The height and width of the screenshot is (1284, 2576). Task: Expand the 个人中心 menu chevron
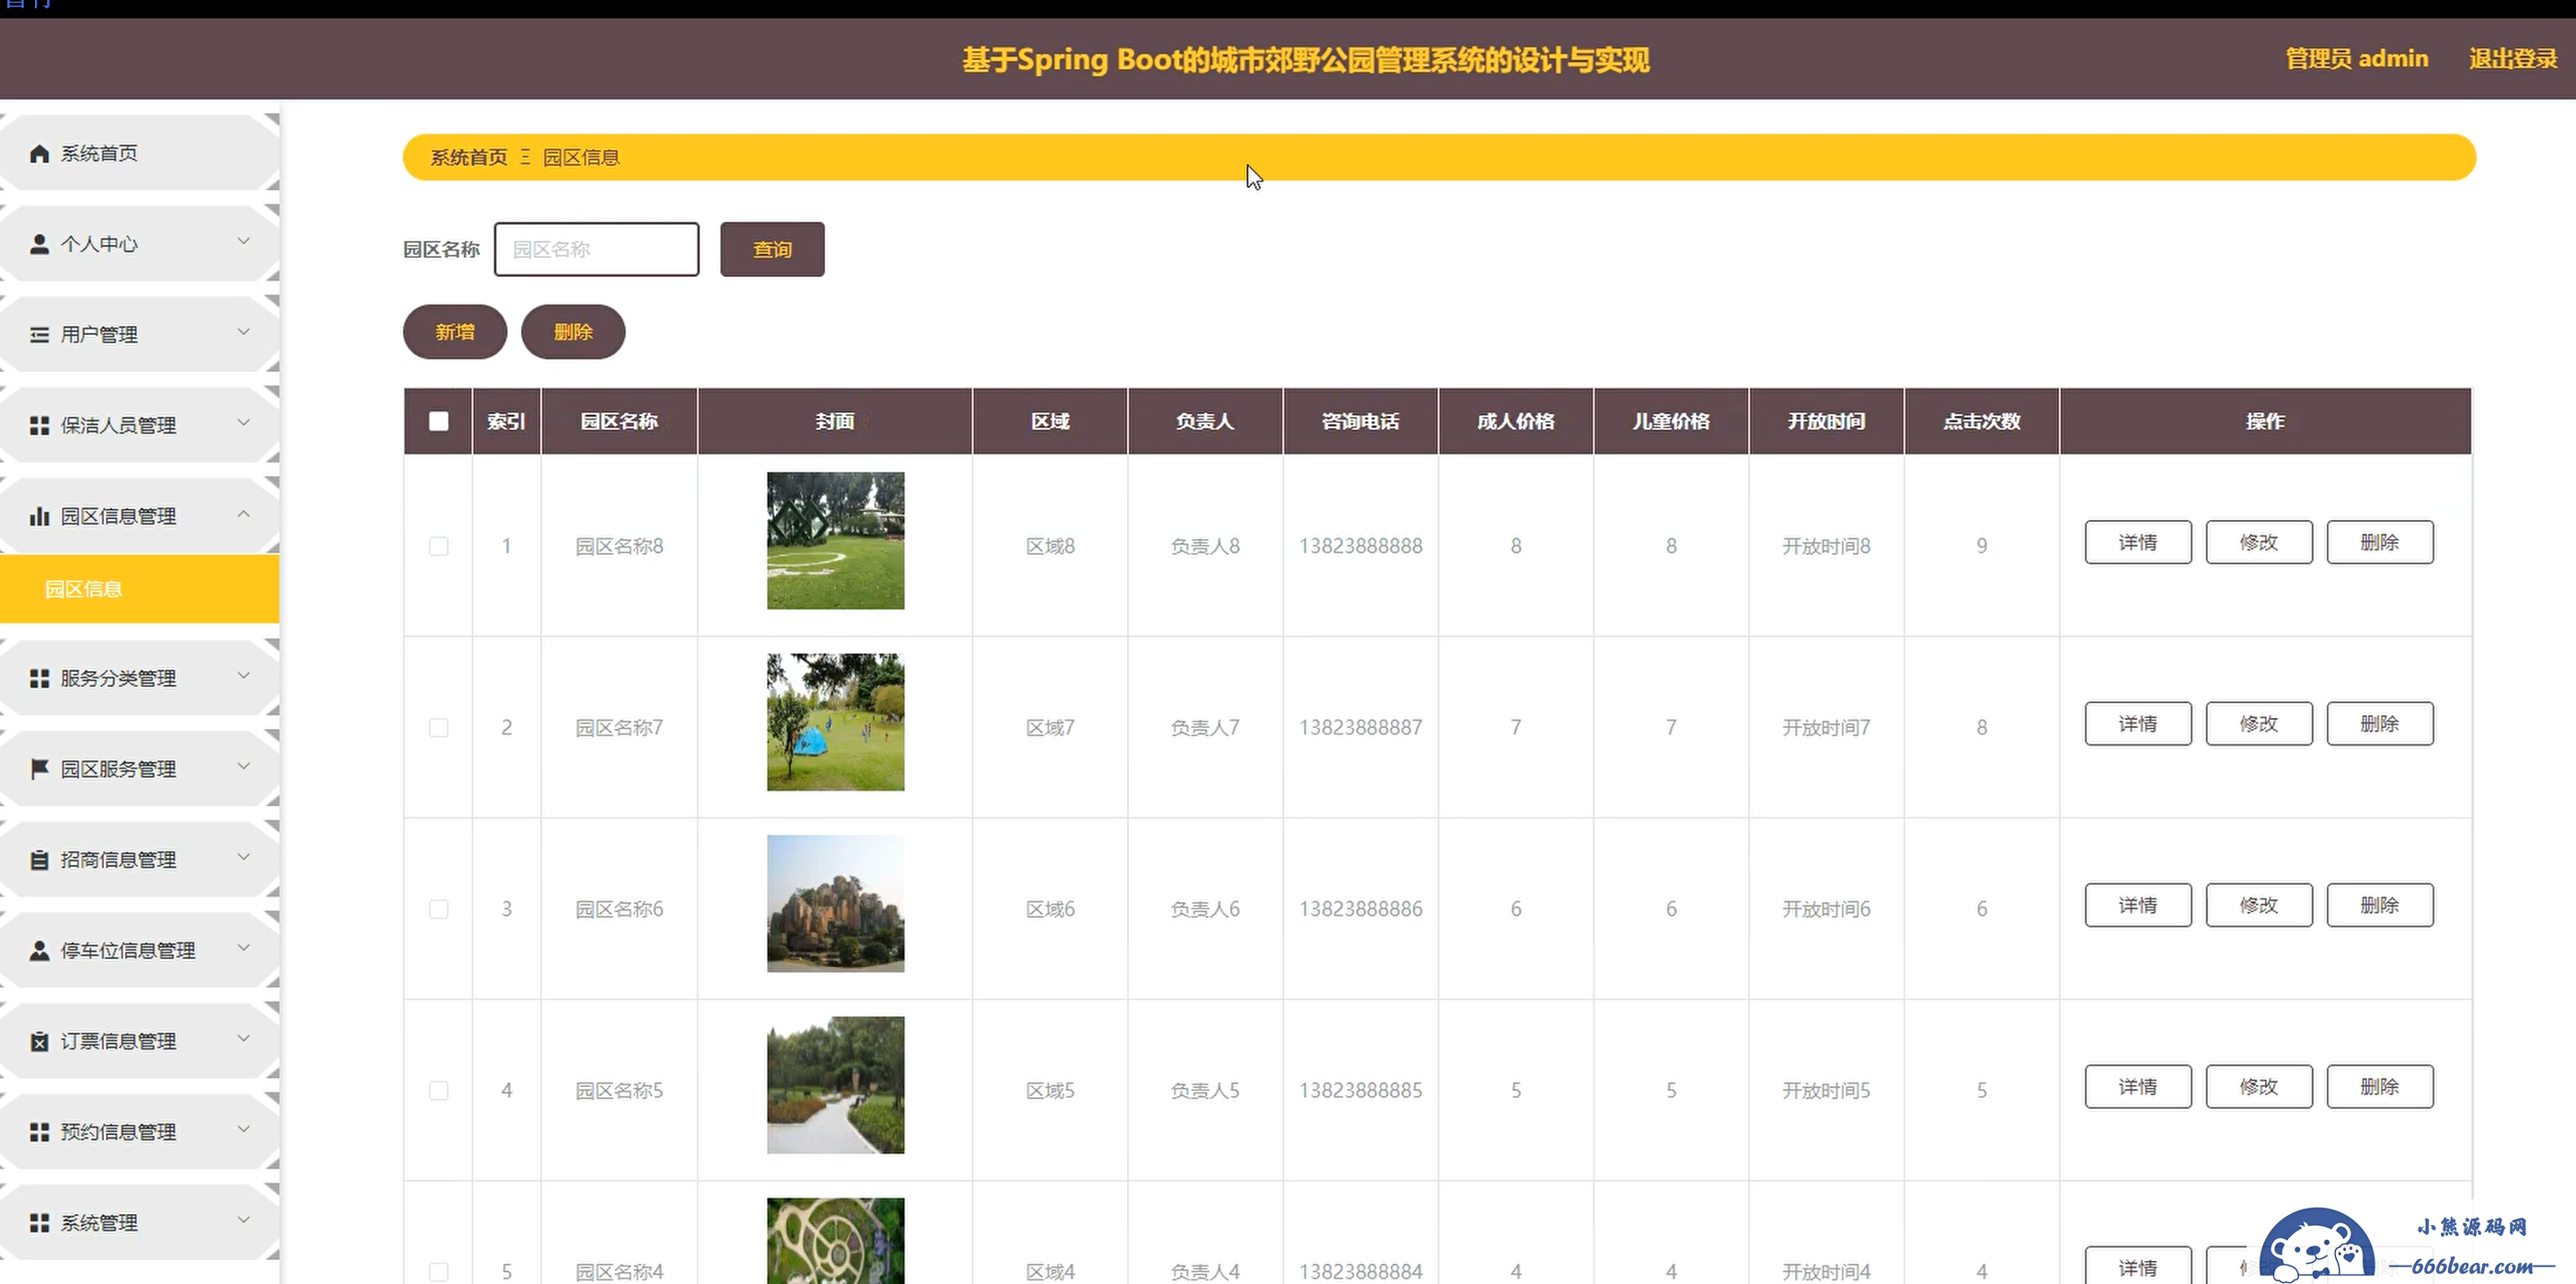click(x=243, y=241)
